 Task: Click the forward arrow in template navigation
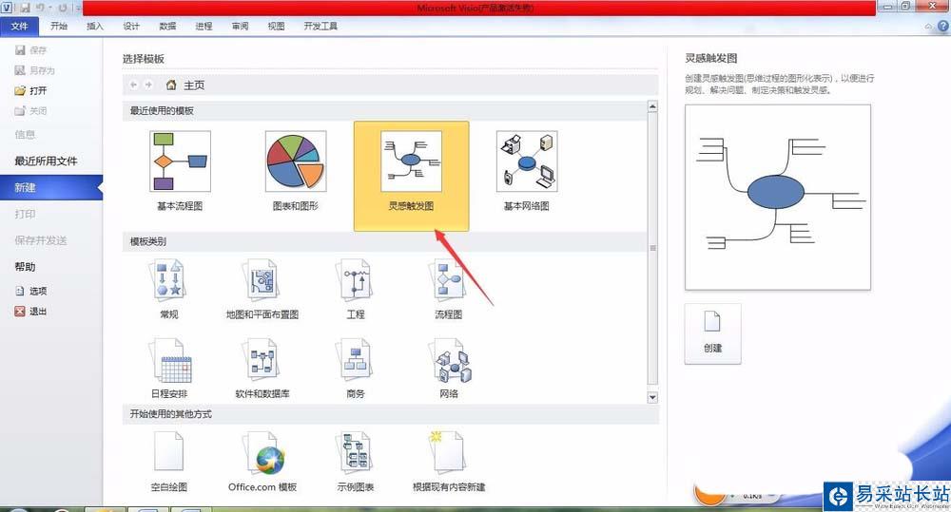point(148,85)
